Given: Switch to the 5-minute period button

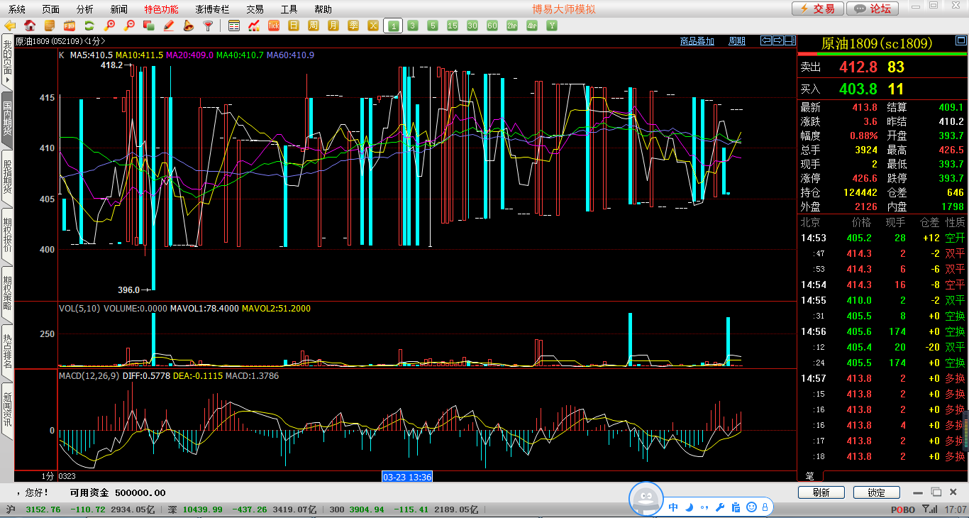Looking at the screenshot, I should click(433, 26).
